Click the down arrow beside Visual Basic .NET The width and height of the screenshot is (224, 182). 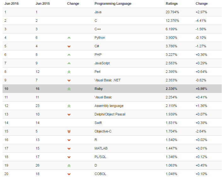69,80
